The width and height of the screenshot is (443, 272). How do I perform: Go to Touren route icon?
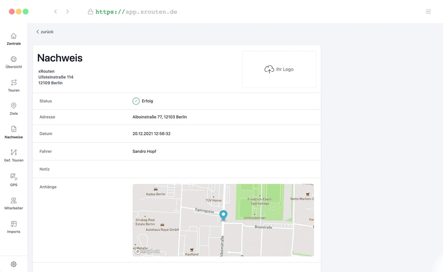pyautogui.click(x=13, y=83)
